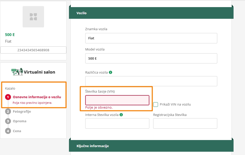This screenshot has height=155, width=245.
Task: Go to the Oprema step
Action: [20, 121]
